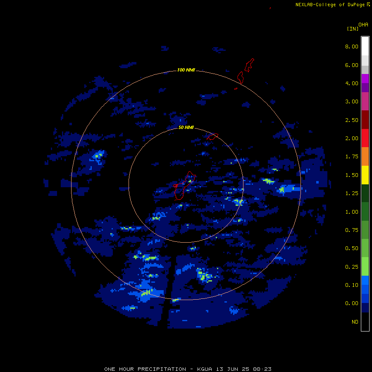
Task: Click the 0.00 legend value
Action: (352, 303)
